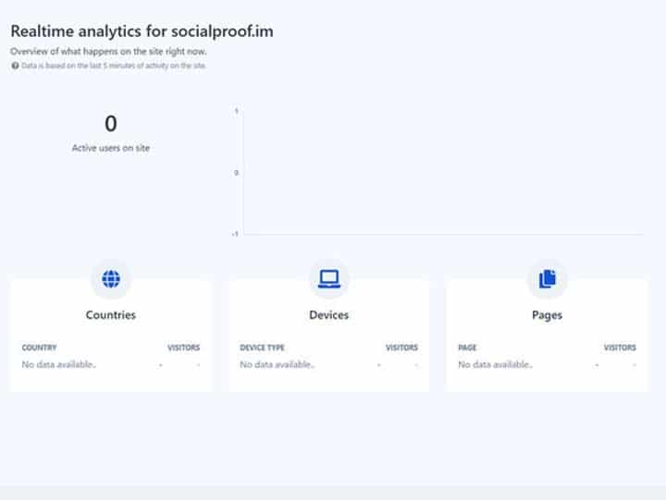Click the laptop icon above Devices

click(328, 278)
